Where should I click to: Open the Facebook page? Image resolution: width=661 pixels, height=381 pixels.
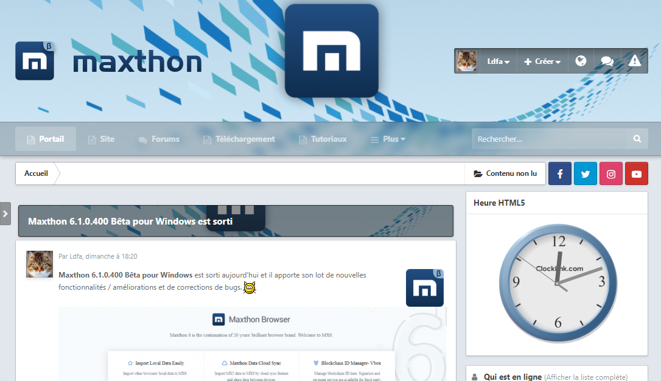pos(560,173)
